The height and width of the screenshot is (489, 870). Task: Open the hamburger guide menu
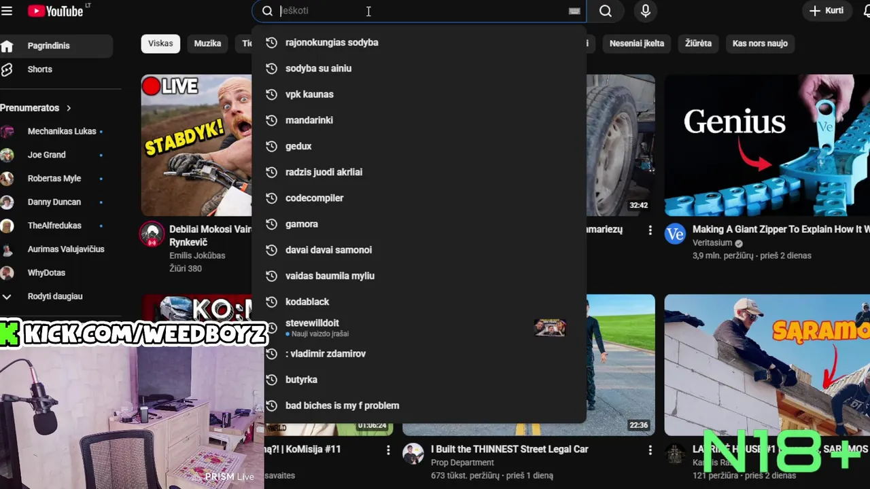pos(7,11)
